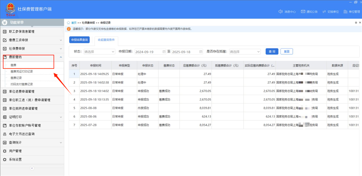Select 缴费 under 费款缴纳
362x176 pixels.
coord(13,65)
